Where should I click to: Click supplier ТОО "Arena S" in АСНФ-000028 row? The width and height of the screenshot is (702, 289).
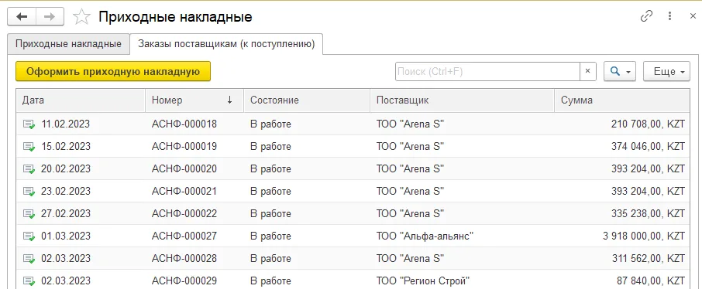click(x=410, y=258)
